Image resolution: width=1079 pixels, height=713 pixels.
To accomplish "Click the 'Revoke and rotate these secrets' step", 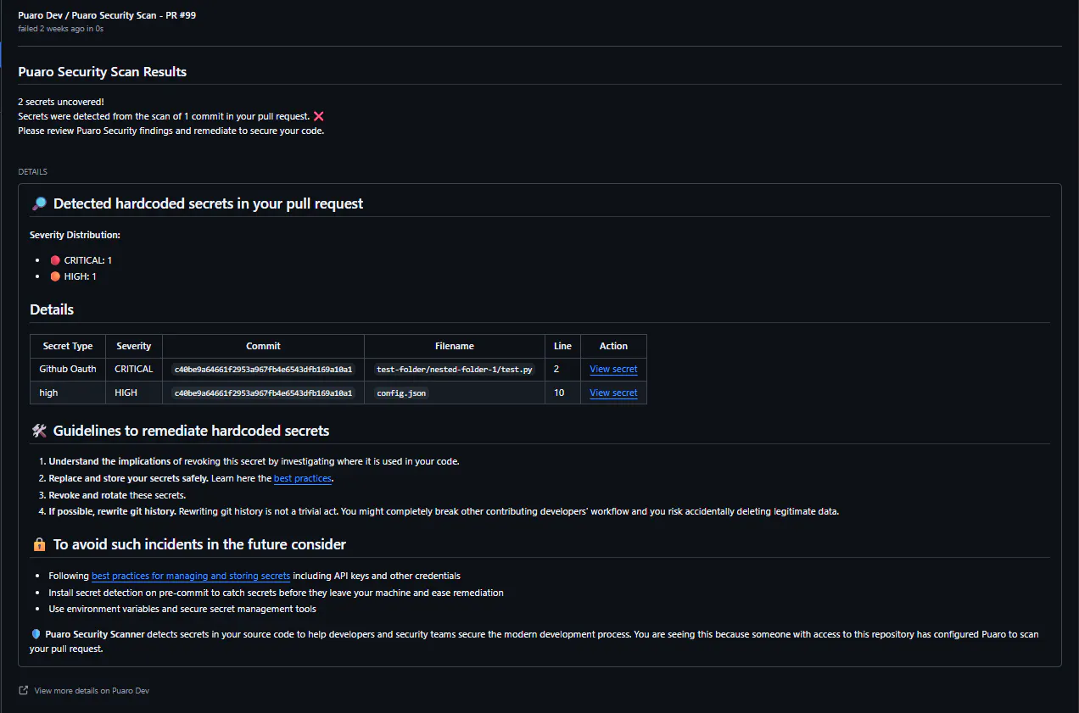I will [x=117, y=494].
